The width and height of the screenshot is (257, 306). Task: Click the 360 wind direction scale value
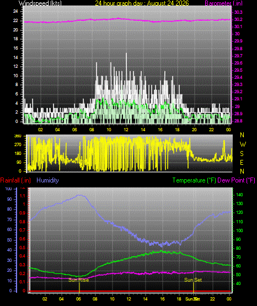point(18,136)
